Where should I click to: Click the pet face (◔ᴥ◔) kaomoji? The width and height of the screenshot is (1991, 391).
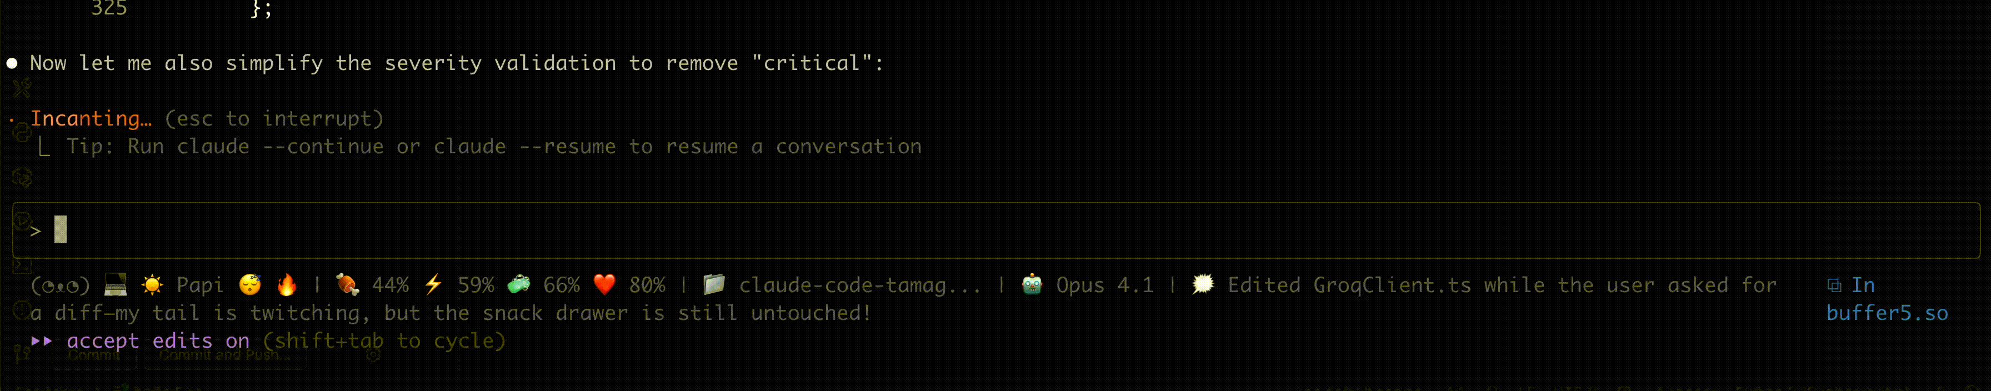pyautogui.click(x=59, y=286)
